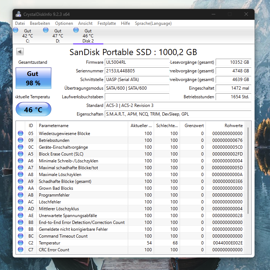
Task: Click the SanDisk Portable SSD title text
Action: pos(133,52)
